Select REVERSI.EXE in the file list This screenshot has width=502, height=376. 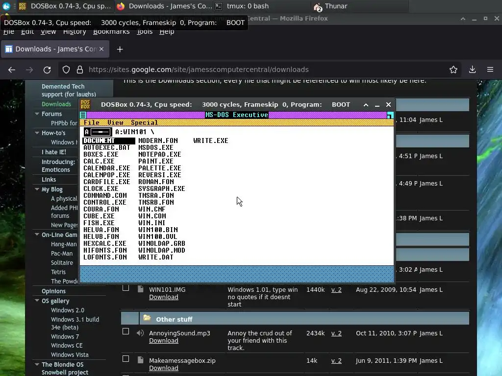(160, 175)
